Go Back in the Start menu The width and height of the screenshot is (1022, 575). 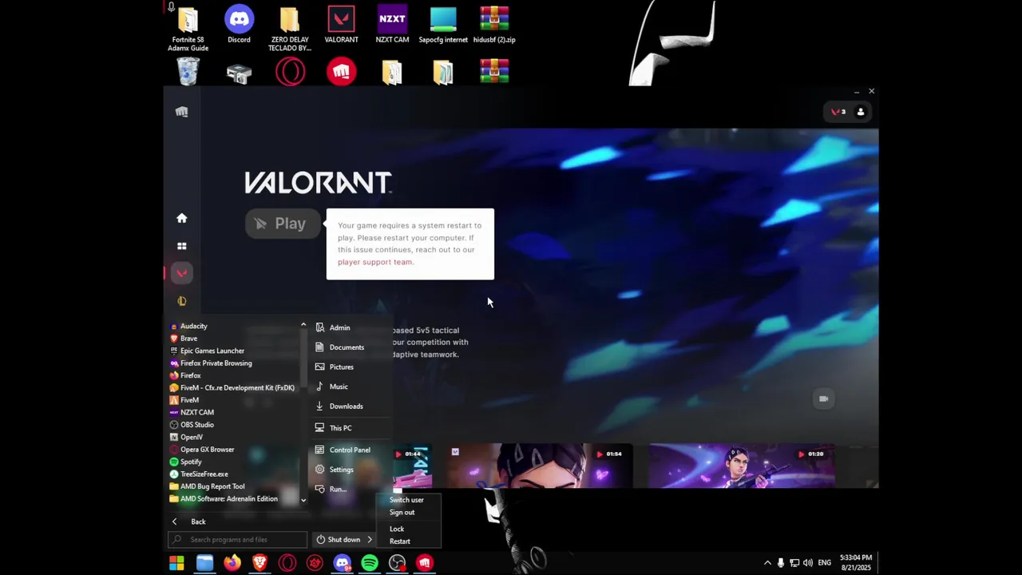198,521
